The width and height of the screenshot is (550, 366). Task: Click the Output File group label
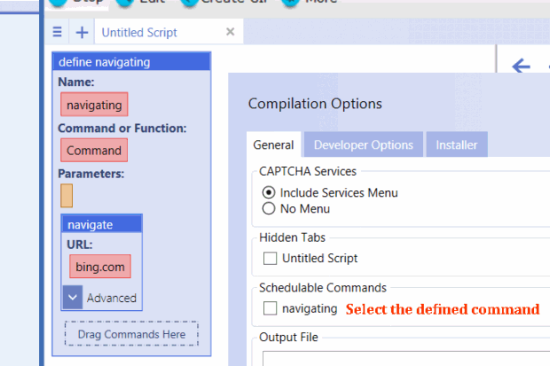pos(288,337)
